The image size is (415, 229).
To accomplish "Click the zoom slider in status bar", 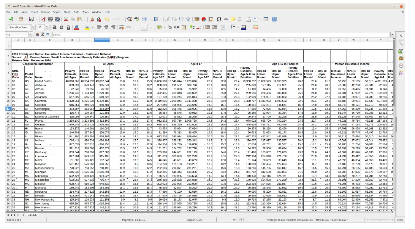I will [379, 220].
